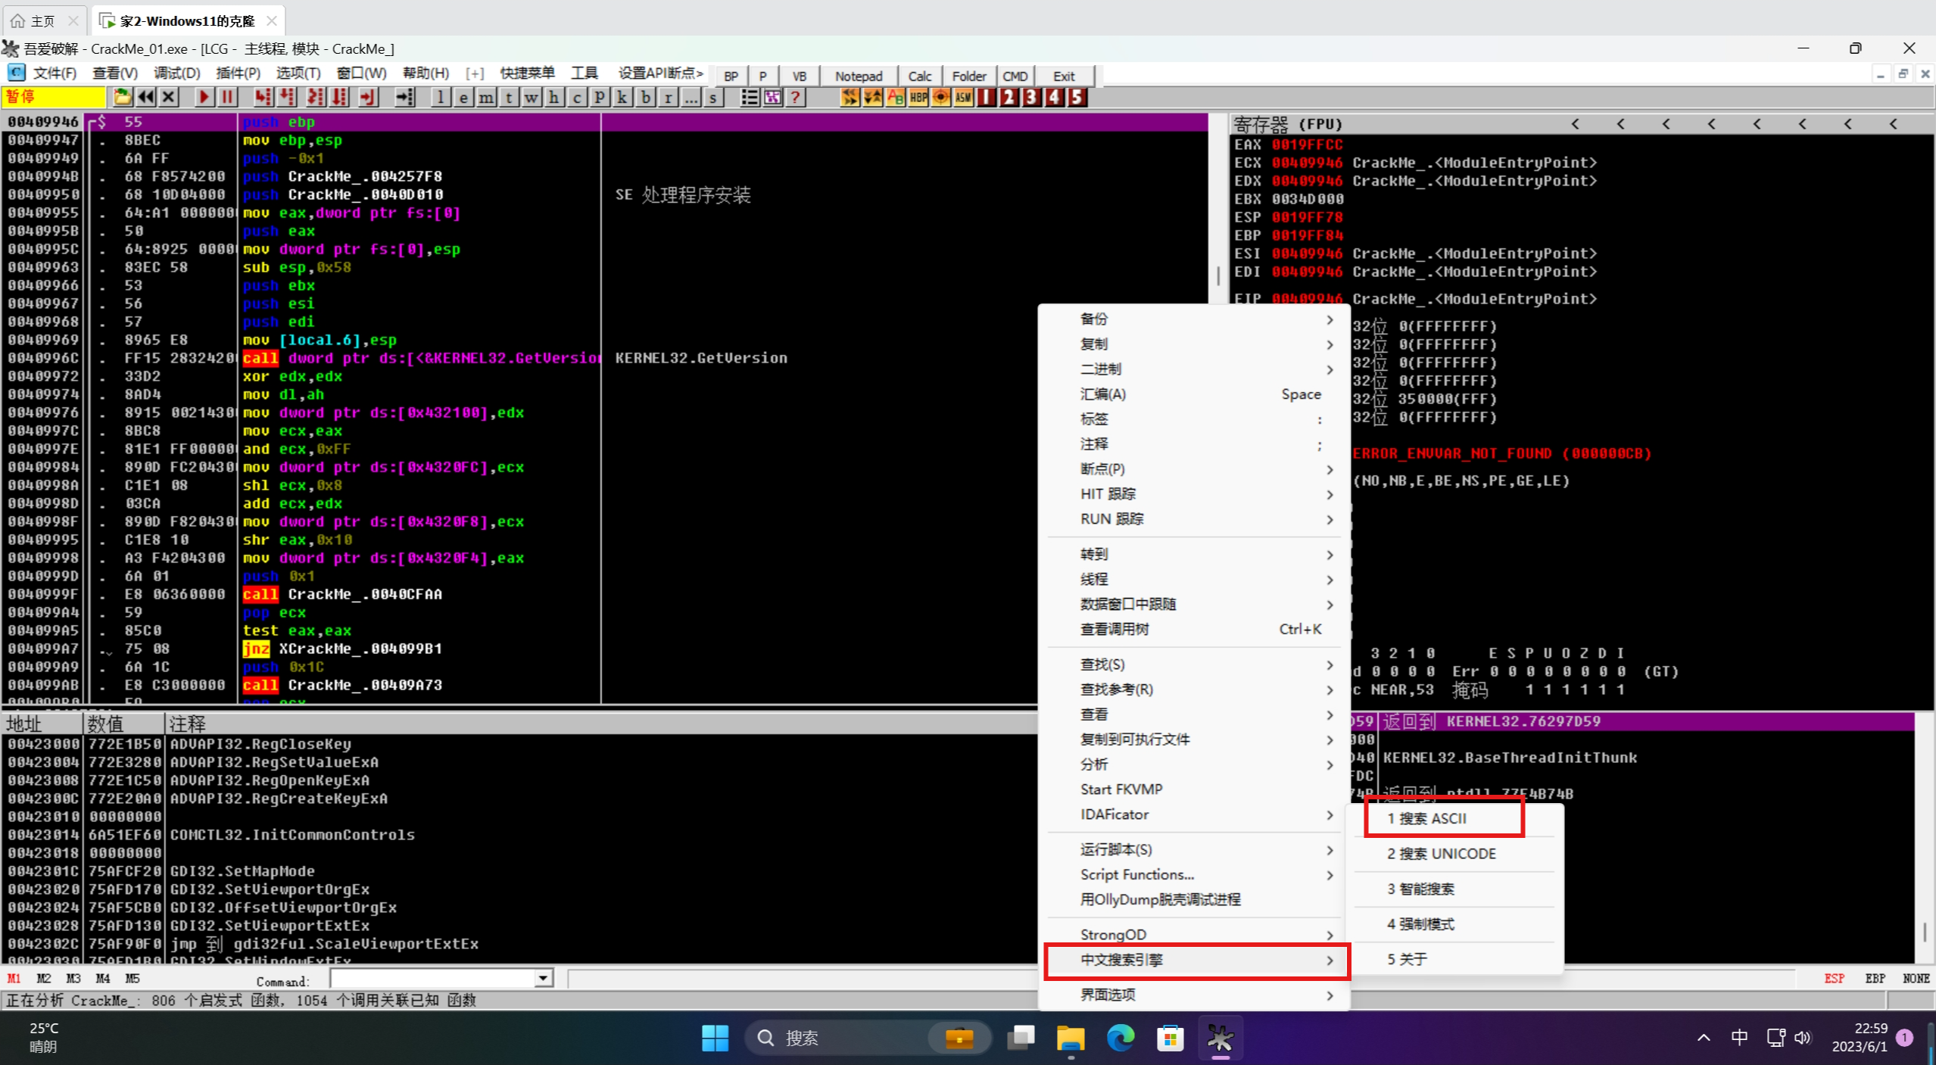Screen dimensions: 1936x1065
Task: Click the Step into toolbar icon
Action: [262, 98]
